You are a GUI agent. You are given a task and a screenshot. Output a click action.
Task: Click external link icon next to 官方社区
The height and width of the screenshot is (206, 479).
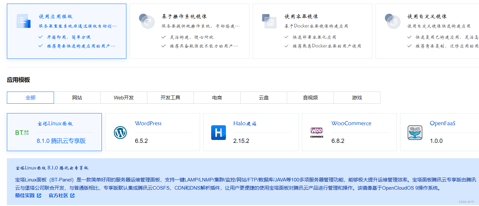pyautogui.click(x=72, y=196)
